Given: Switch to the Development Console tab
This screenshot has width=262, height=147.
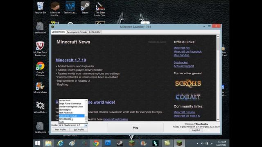Looking at the screenshot, I should pyautogui.click(x=77, y=32).
